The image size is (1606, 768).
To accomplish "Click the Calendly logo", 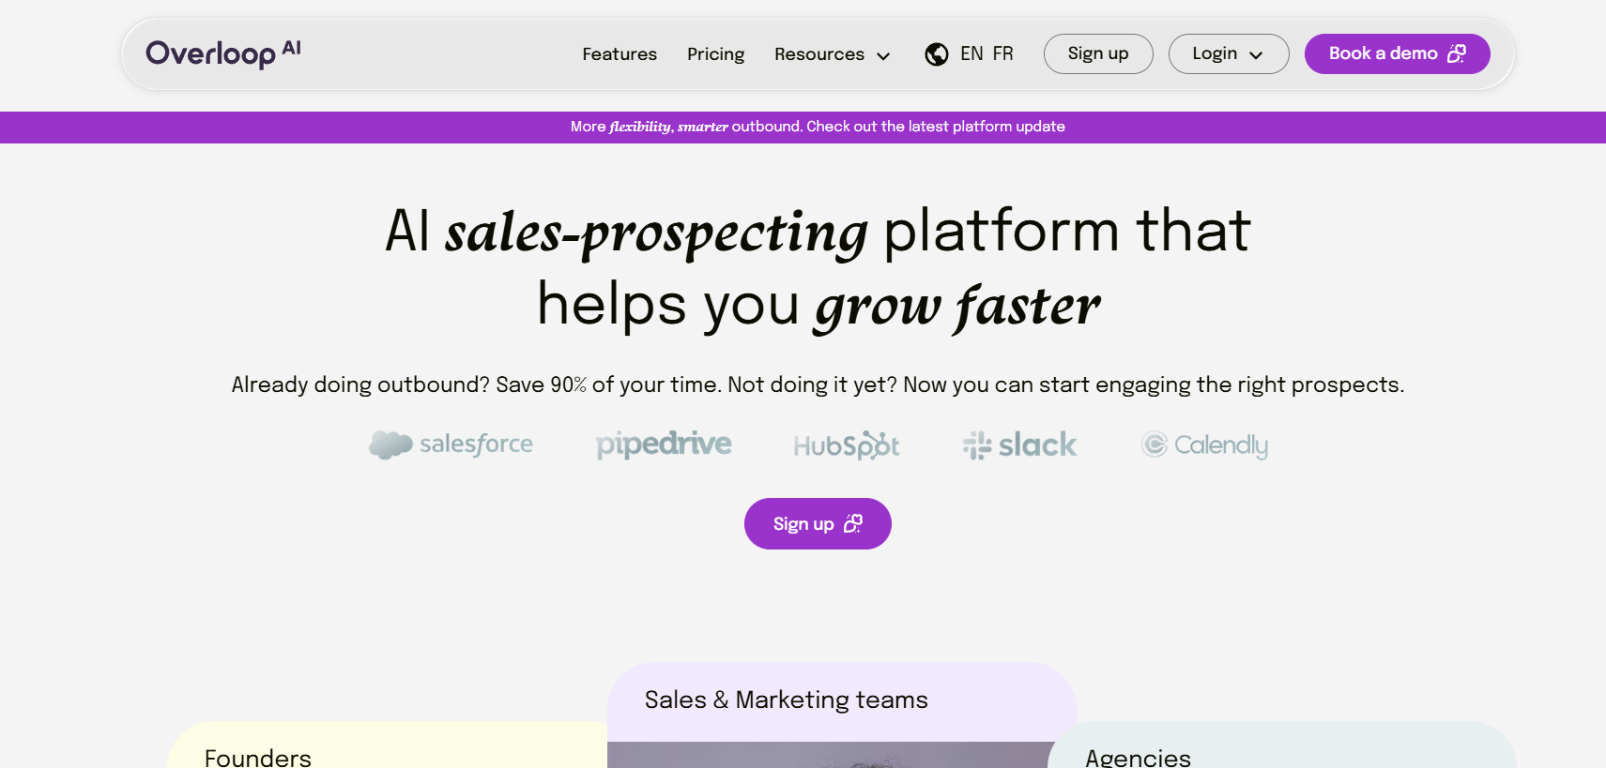I will point(1204,444).
